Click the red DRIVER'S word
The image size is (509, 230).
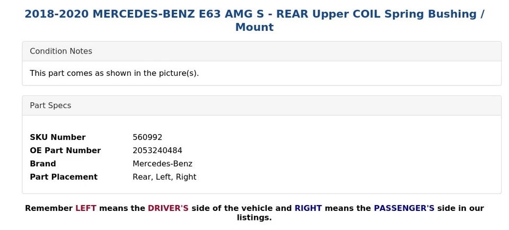point(168,208)
